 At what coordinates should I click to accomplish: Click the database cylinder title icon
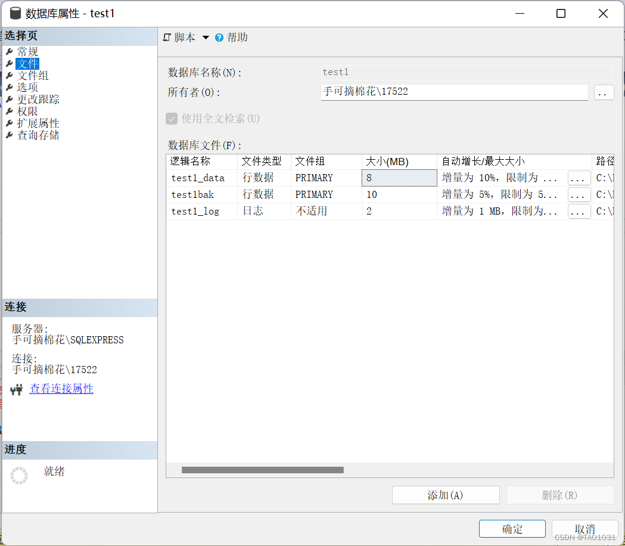[x=15, y=13]
